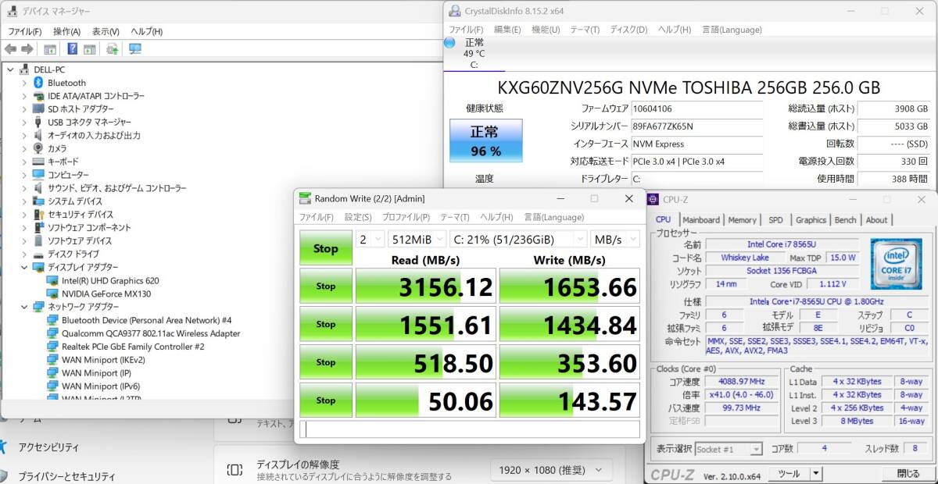Switch to Memory tab in CPU-Z
The width and height of the screenshot is (938, 484).
[742, 220]
